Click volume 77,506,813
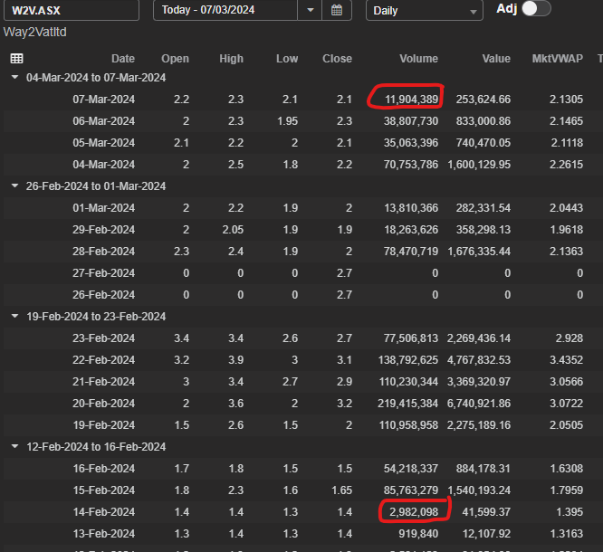The width and height of the screenshot is (603, 552). 411,338
